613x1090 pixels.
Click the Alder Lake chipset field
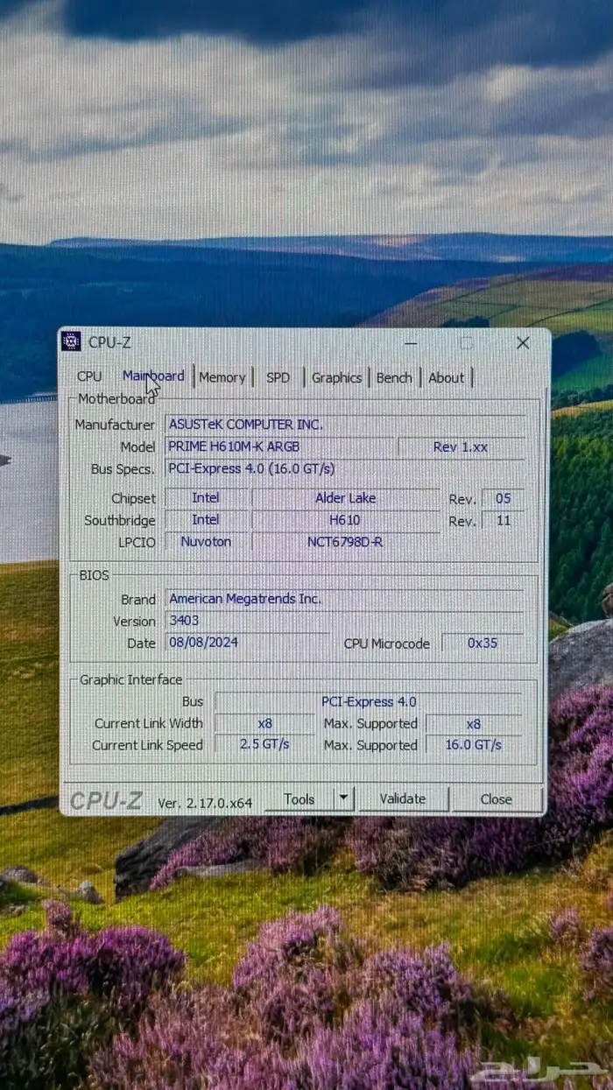click(x=346, y=498)
